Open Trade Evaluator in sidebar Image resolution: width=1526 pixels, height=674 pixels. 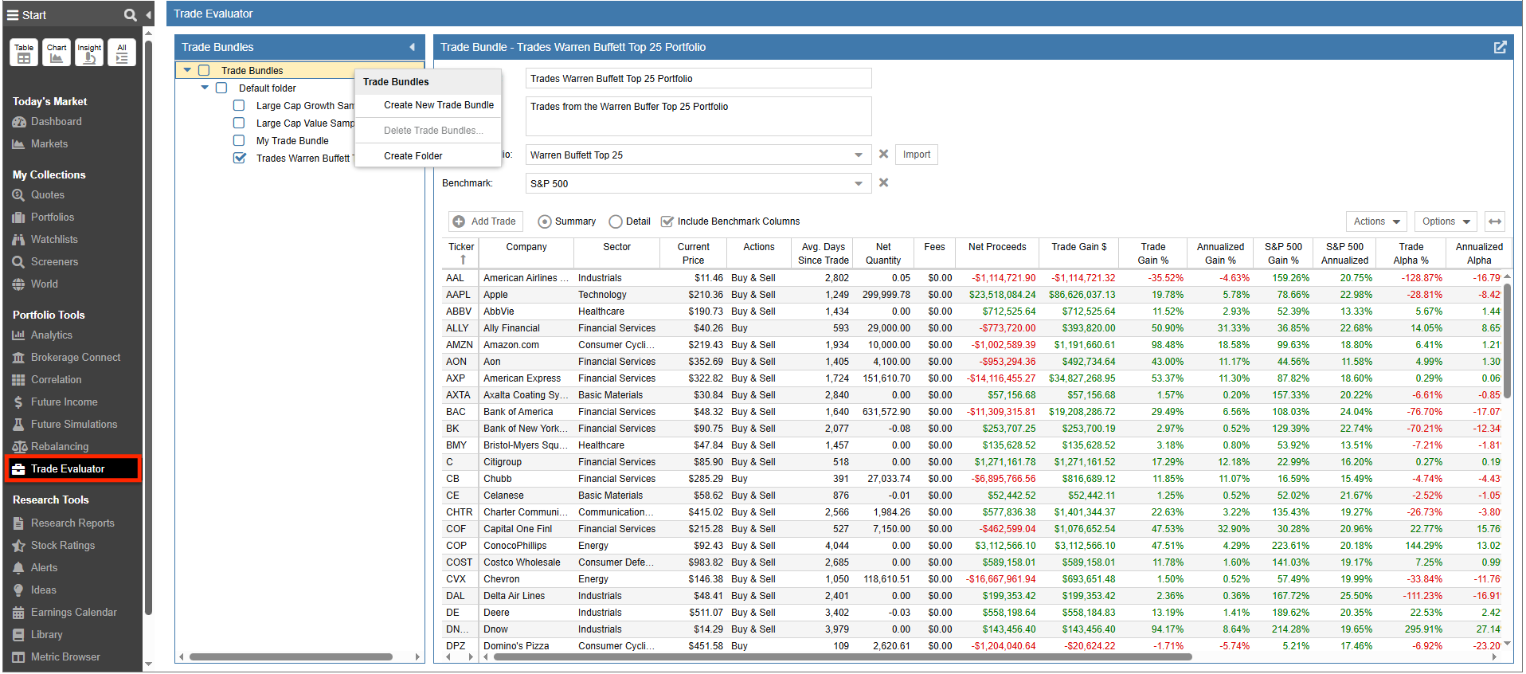pos(72,468)
